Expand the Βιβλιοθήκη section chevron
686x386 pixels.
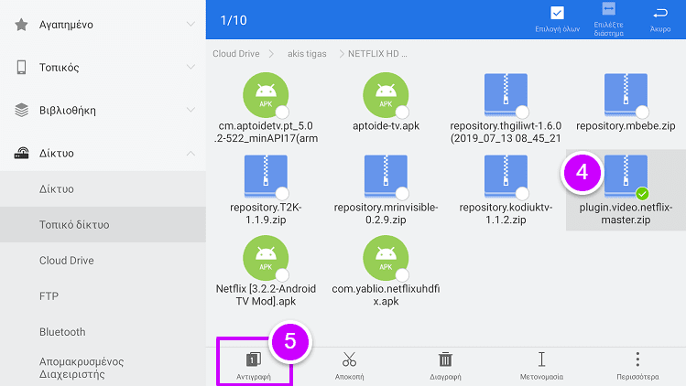tap(191, 109)
